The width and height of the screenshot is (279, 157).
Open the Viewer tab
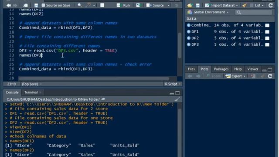(x=253, y=69)
